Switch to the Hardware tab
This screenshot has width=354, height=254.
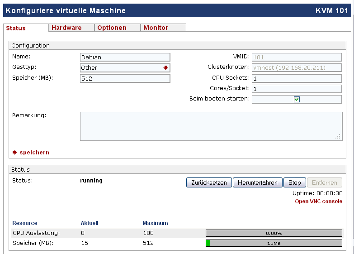click(71, 28)
